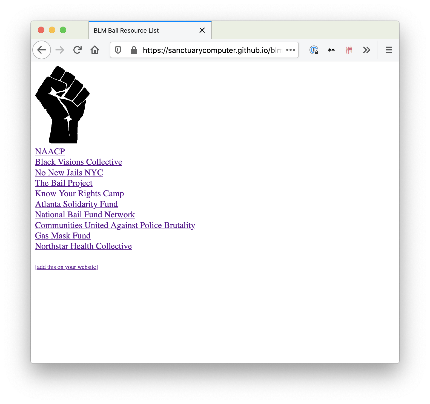Follow the Gas Mask Fund link
The image size is (430, 404).
(63, 236)
